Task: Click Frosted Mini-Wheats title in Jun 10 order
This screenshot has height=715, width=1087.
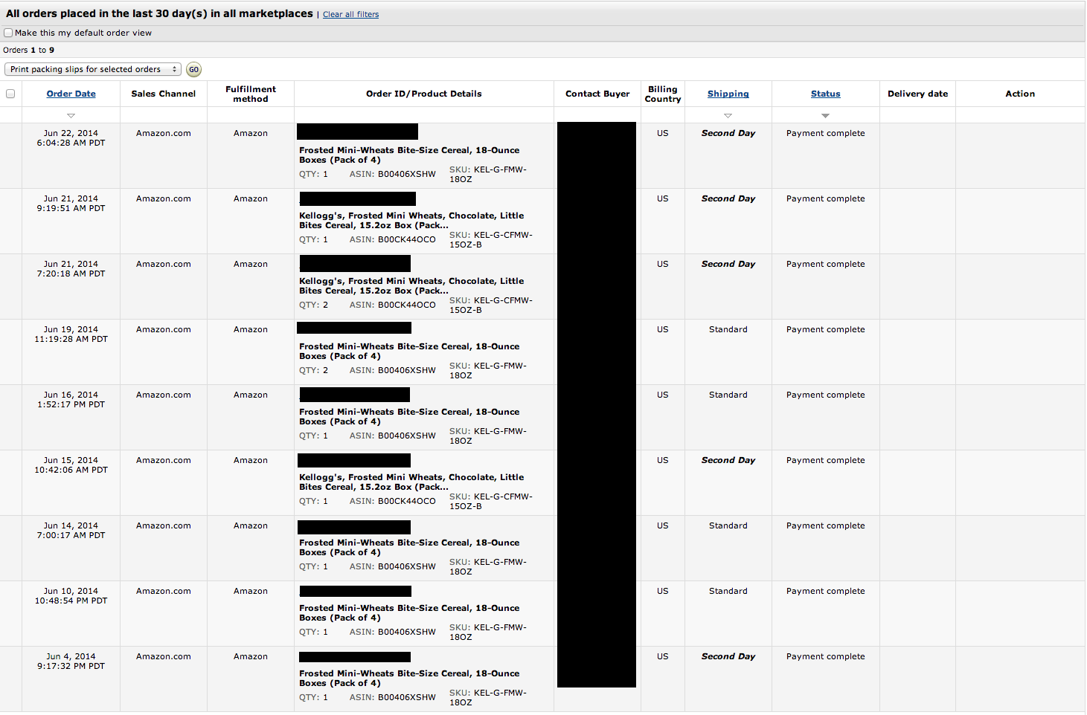Action: tap(409, 612)
